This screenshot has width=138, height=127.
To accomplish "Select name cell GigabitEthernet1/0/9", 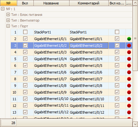I will coord(51,92).
